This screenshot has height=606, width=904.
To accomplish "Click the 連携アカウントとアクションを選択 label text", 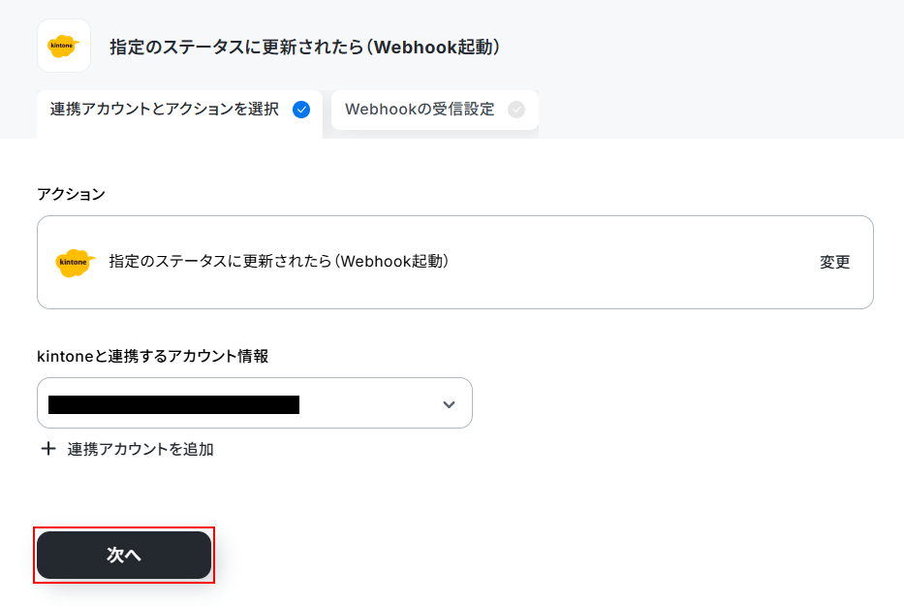I will coord(165,109).
